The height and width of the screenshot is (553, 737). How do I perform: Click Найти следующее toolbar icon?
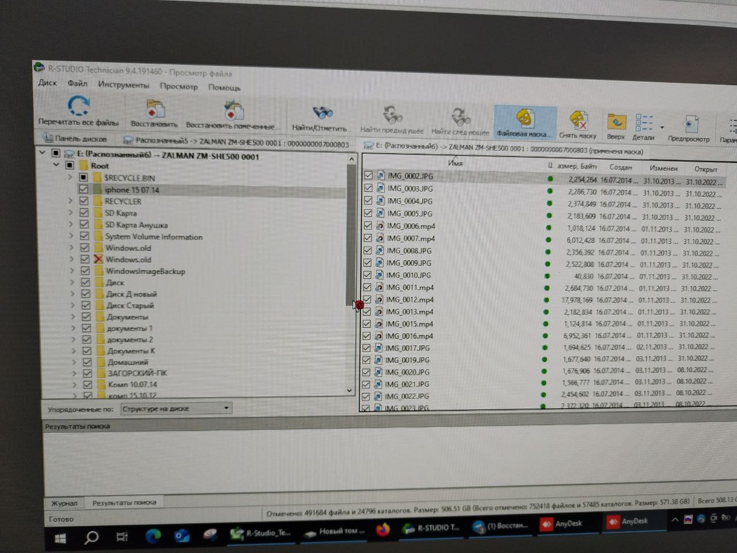[x=461, y=116]
